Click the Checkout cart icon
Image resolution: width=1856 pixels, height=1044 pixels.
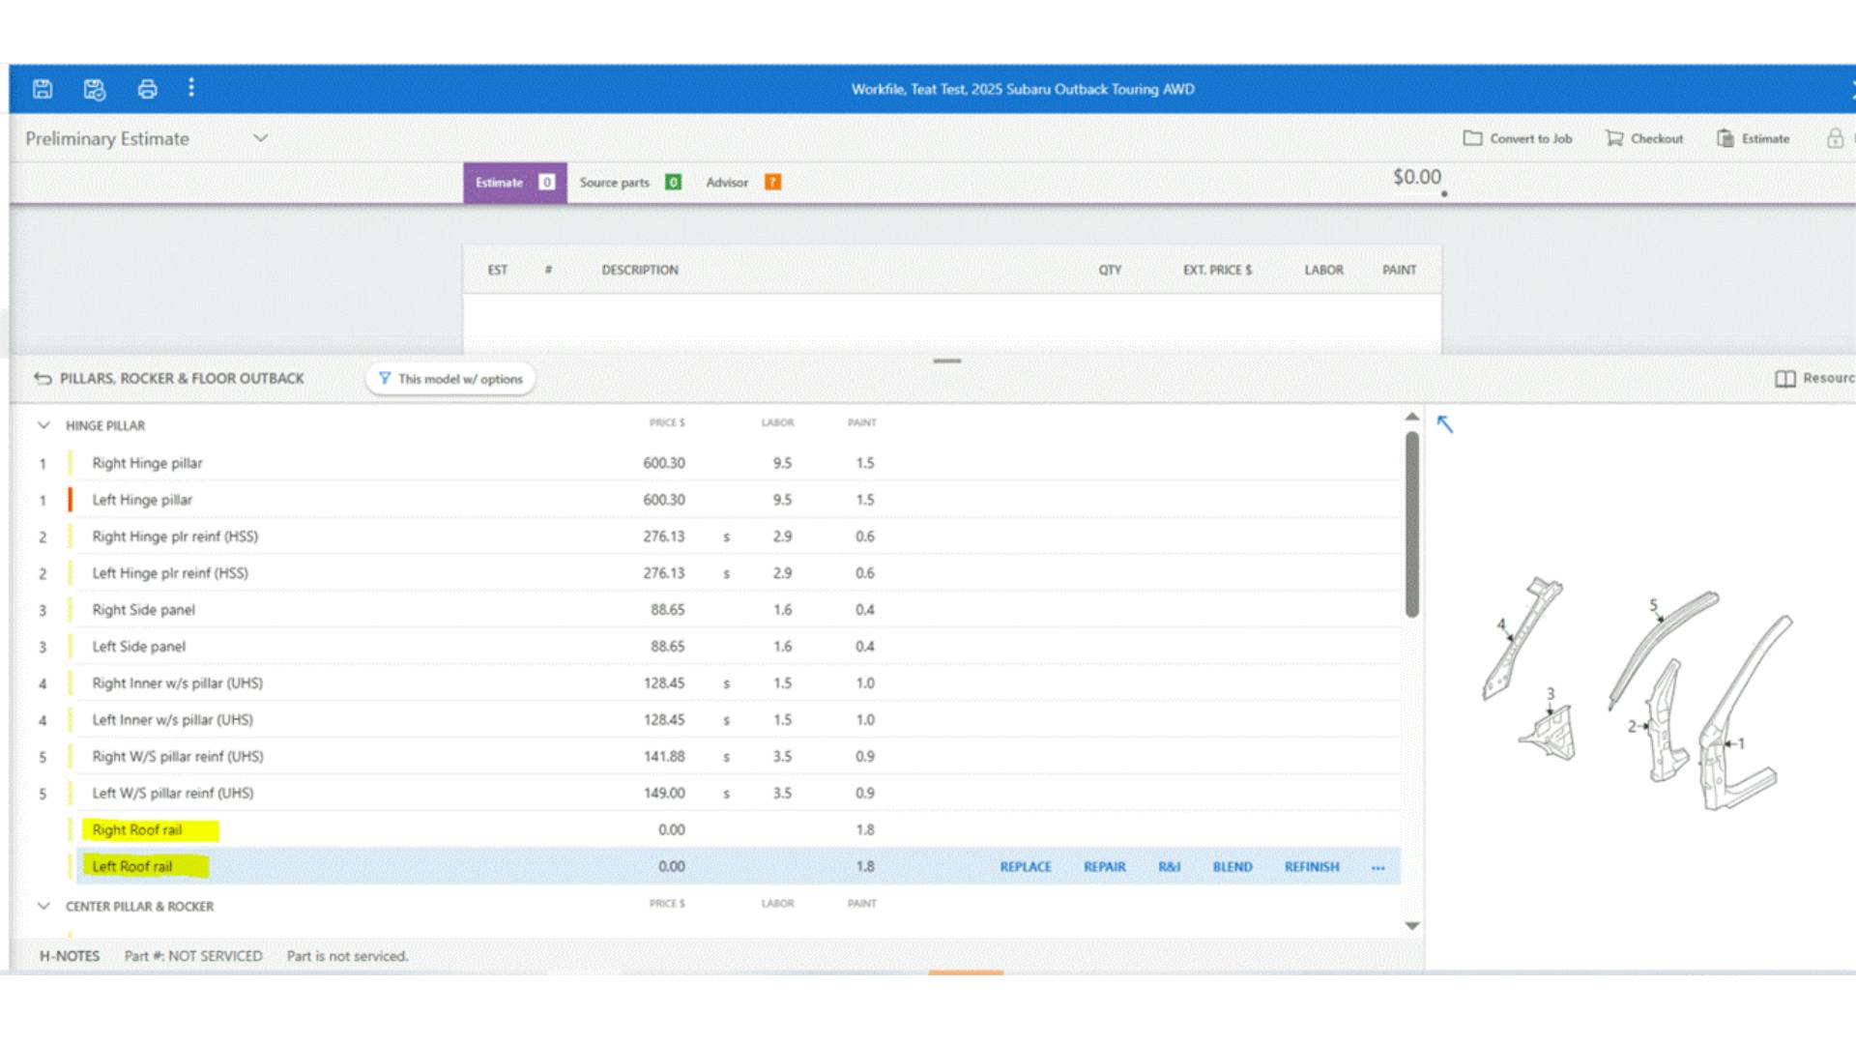pos(1613,138)
